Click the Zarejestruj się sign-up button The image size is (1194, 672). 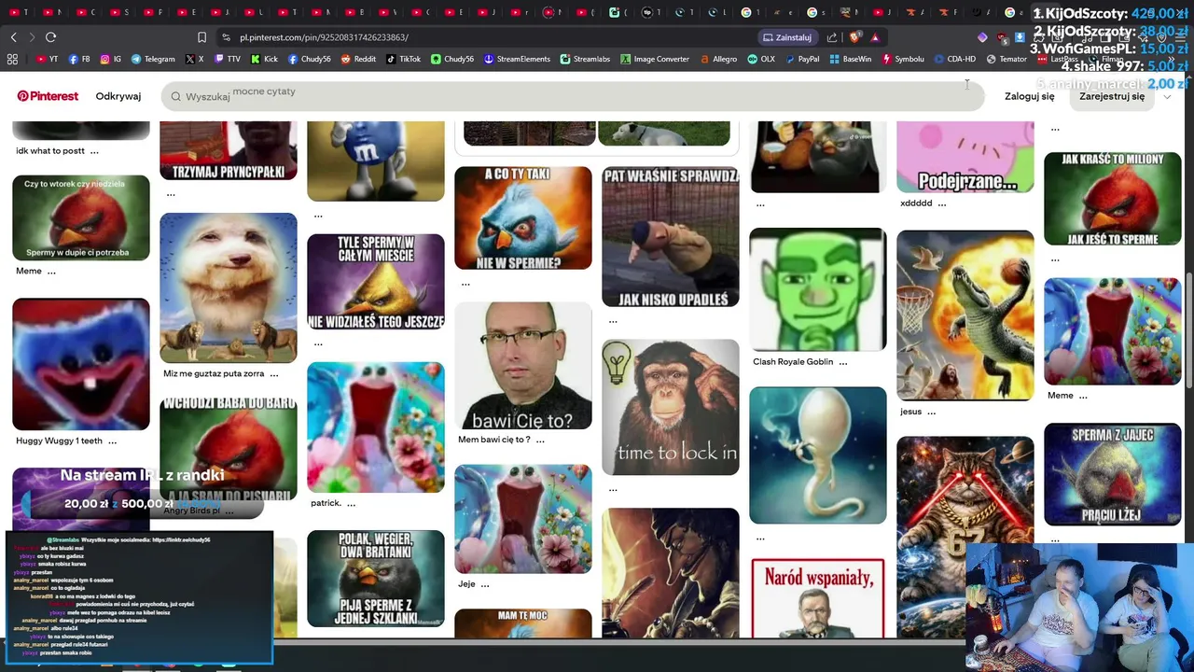pyautogui.click(x=1112, y=96)
